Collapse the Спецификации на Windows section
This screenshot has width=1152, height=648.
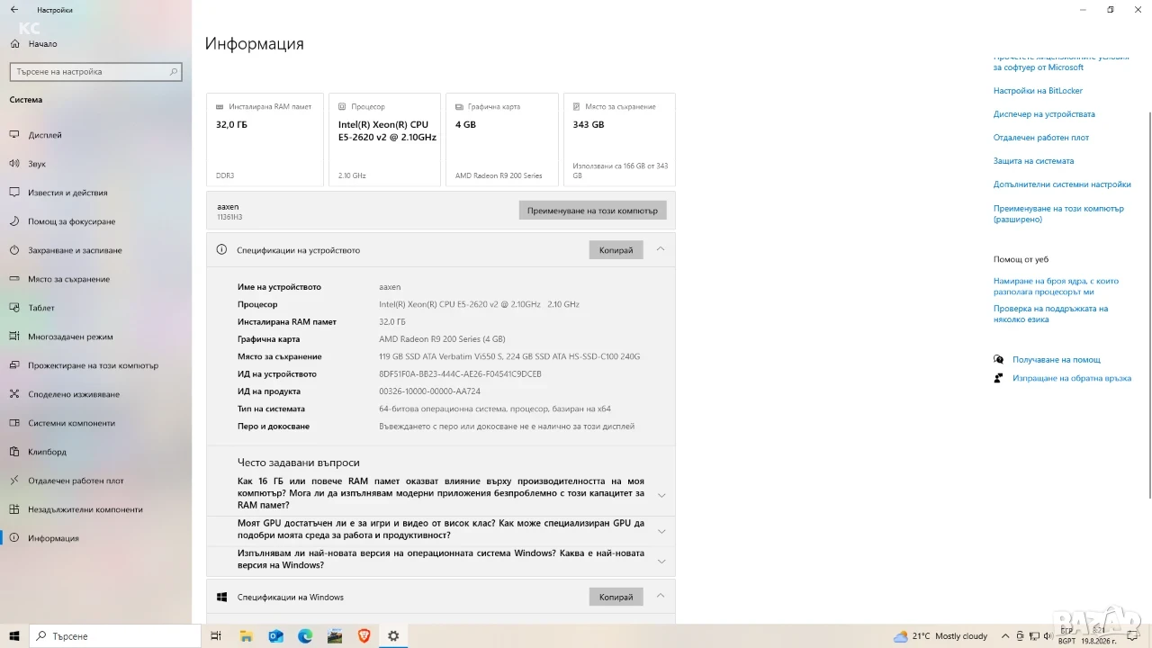pos(661,596)
